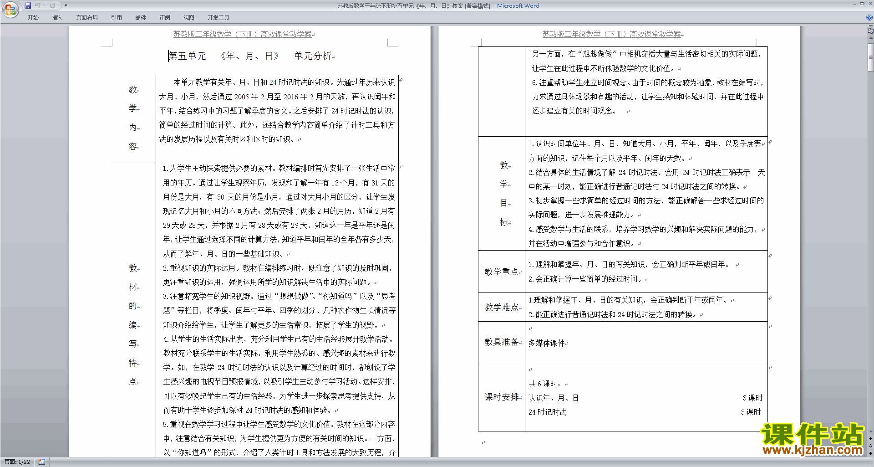Click the line 2.会正确计算一些简单的经过时间
Viewport: 874px width, 467px height.
coord(585,279)
